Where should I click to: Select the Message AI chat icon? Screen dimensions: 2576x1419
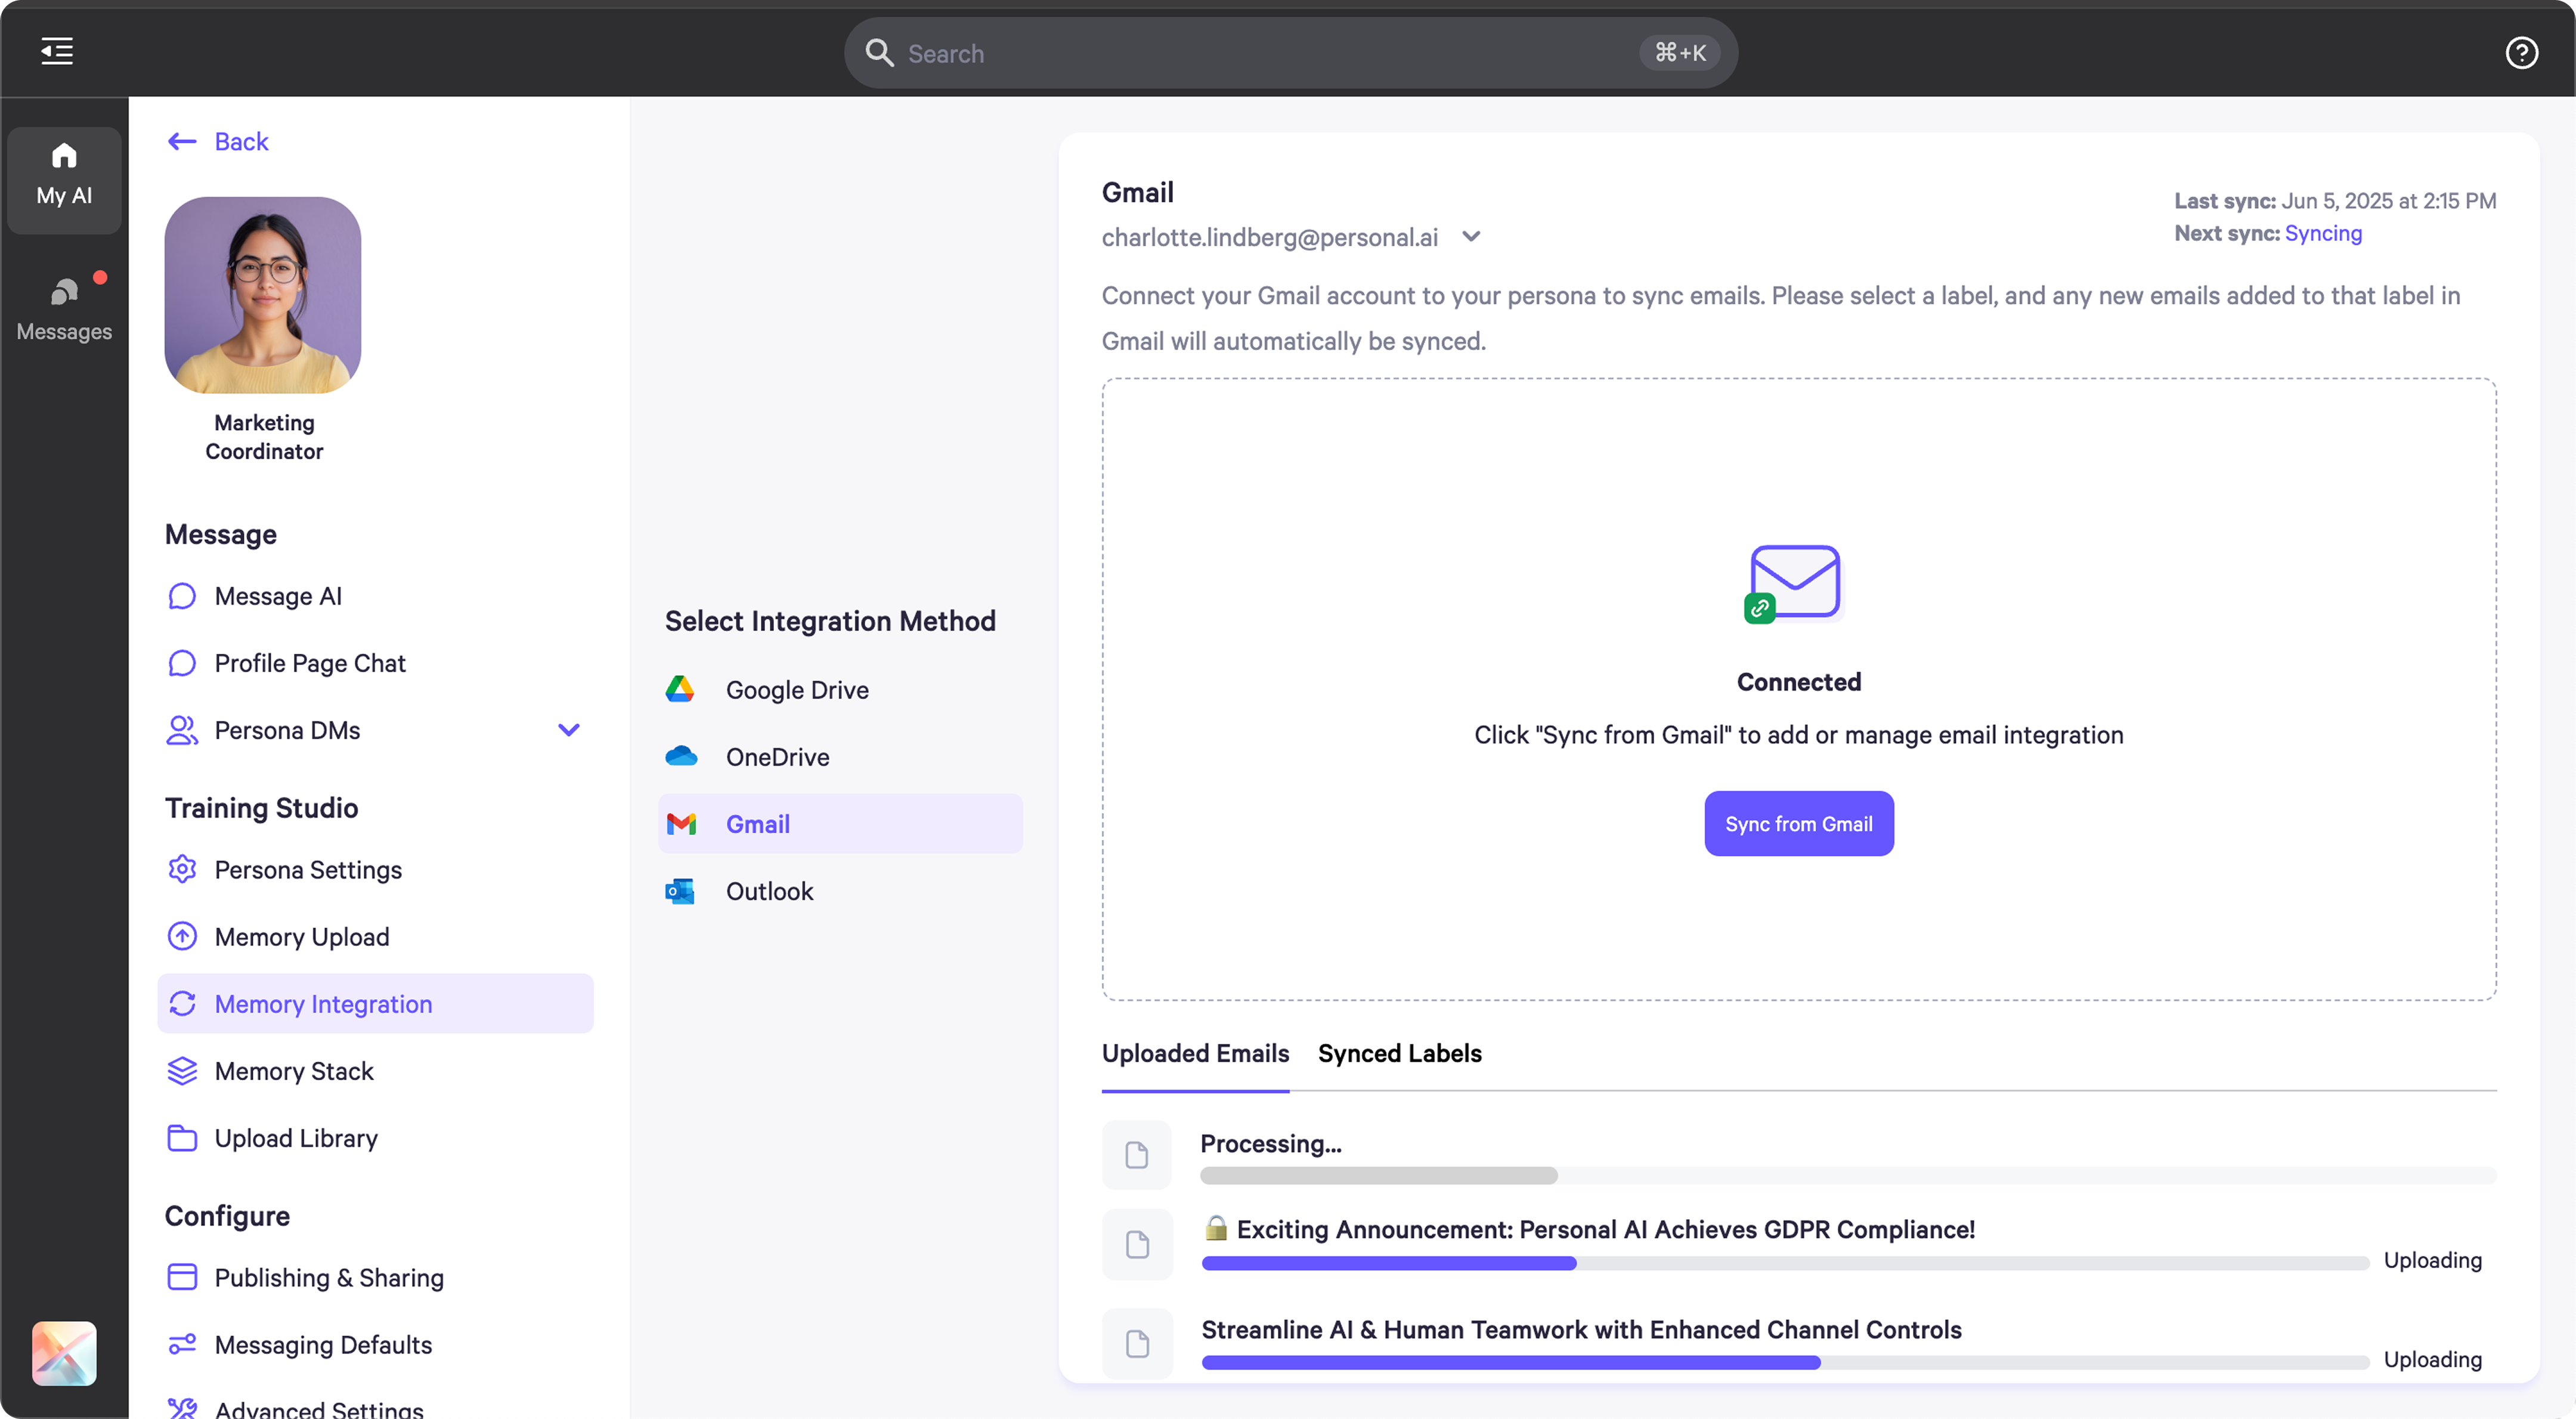point(181,595)
